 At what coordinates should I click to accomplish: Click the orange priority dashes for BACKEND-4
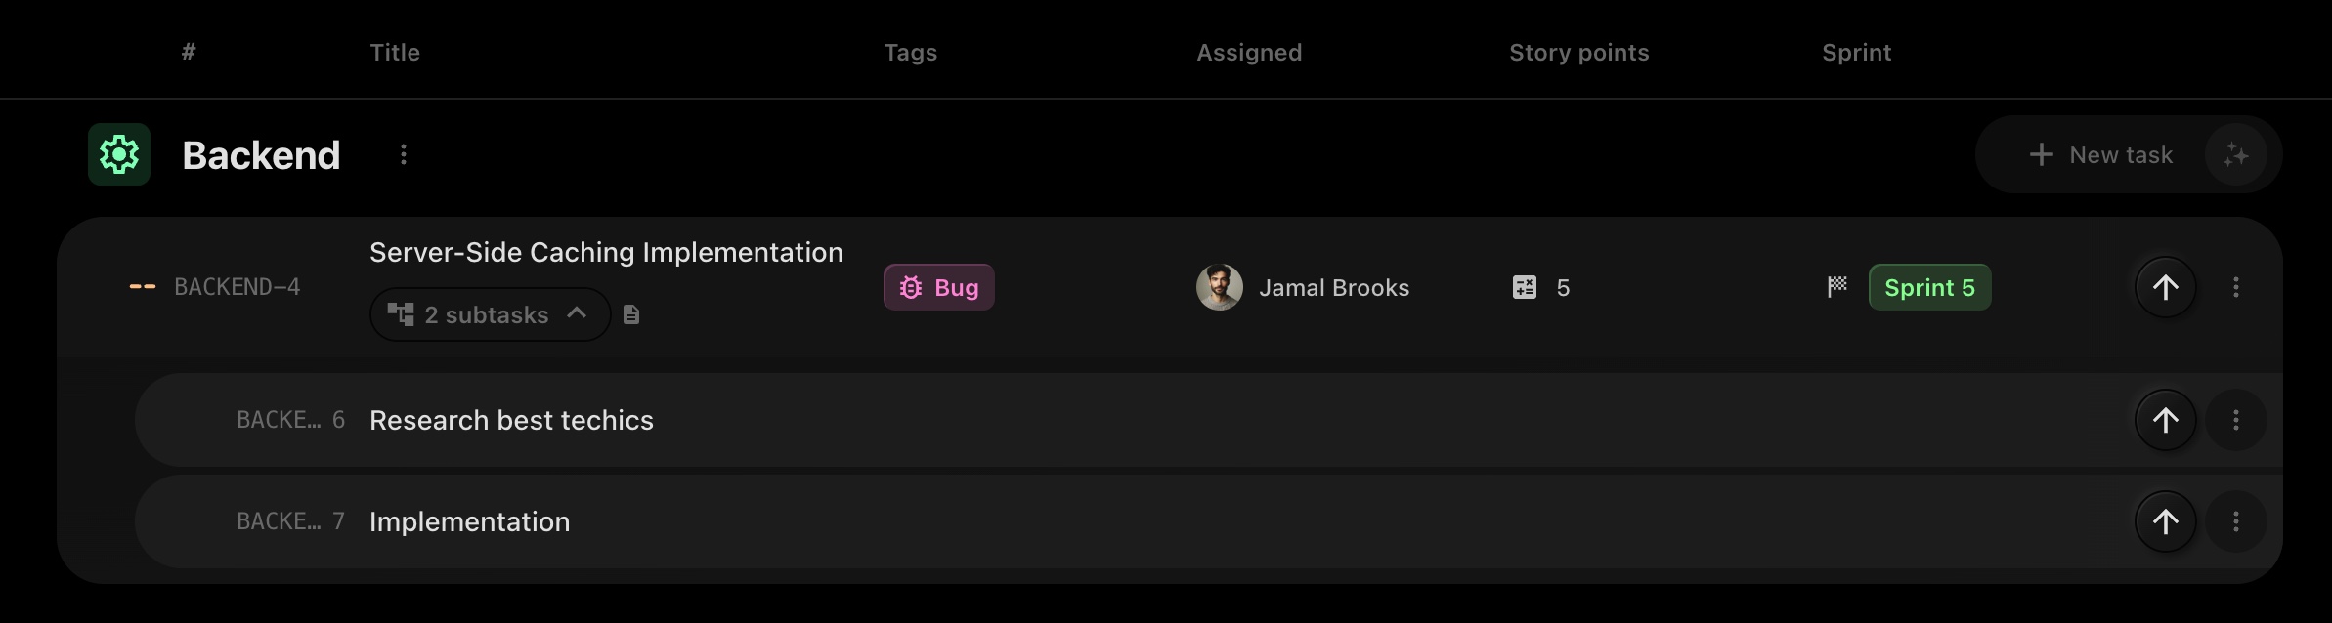(143, 287)
